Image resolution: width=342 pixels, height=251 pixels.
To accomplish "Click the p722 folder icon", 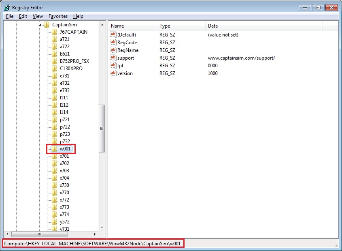I will [54, 127].
